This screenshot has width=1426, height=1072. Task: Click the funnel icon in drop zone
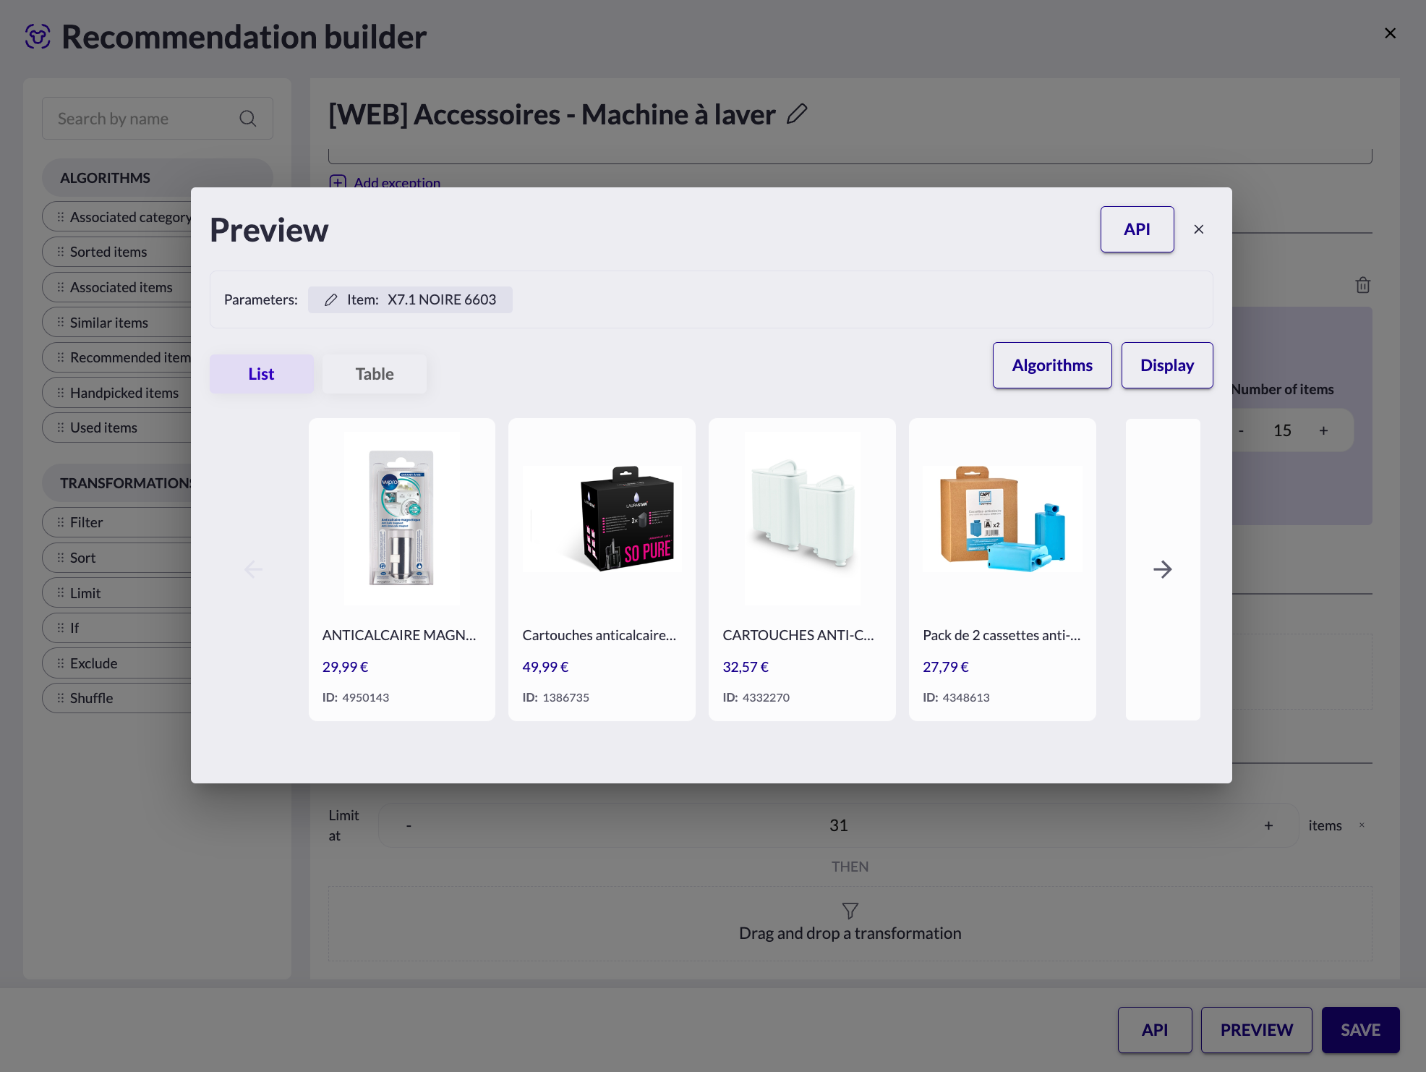[850, 911]
